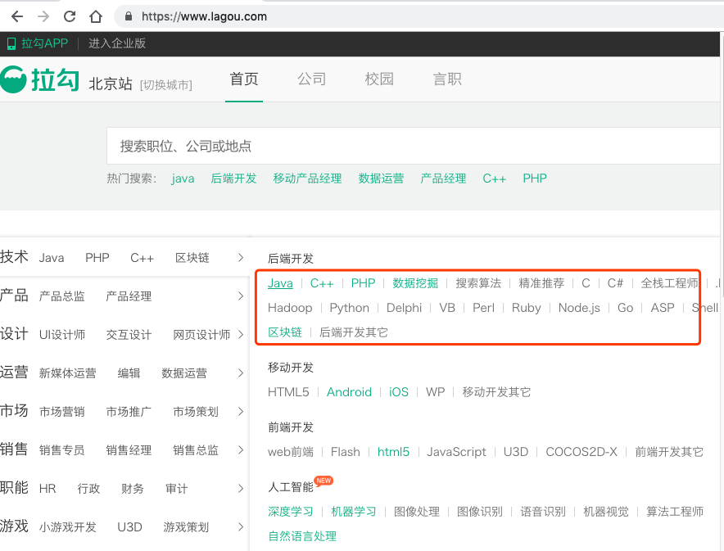Click HR in the 职能 row
The height and width of the screenshot is (551, 724).
48,488
